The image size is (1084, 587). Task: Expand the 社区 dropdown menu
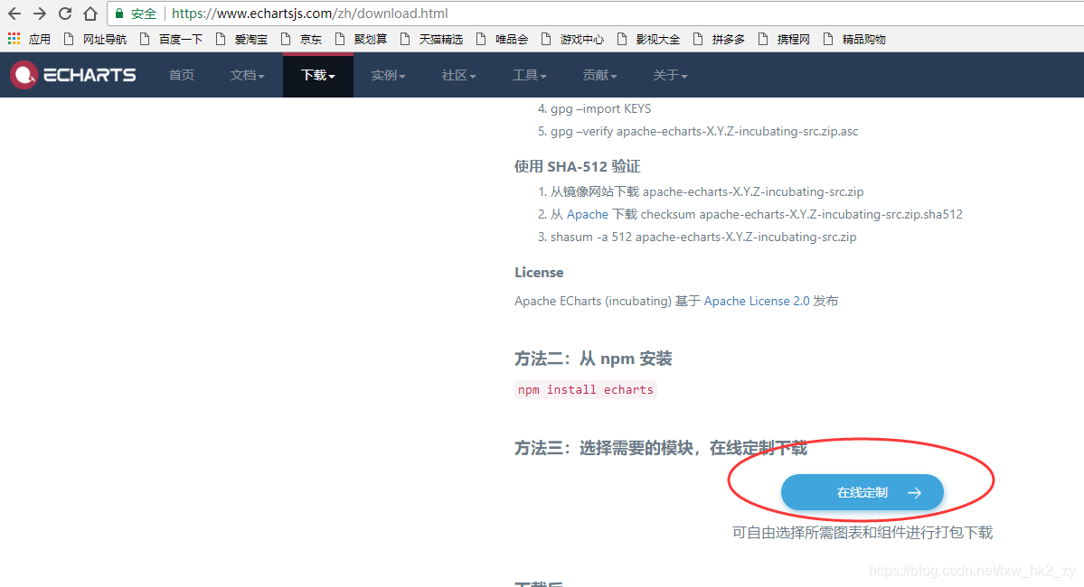pos(459,75)
